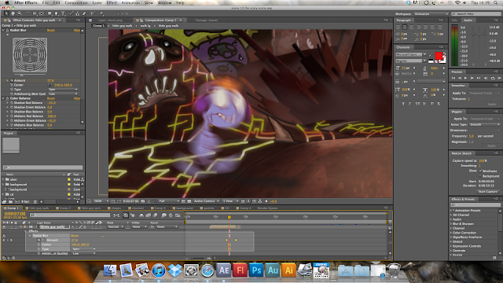
Task: Click the current time indicator in timeline
Action: click(x=229, y=217)
